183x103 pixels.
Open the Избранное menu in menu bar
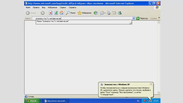(x=53, y=7)
